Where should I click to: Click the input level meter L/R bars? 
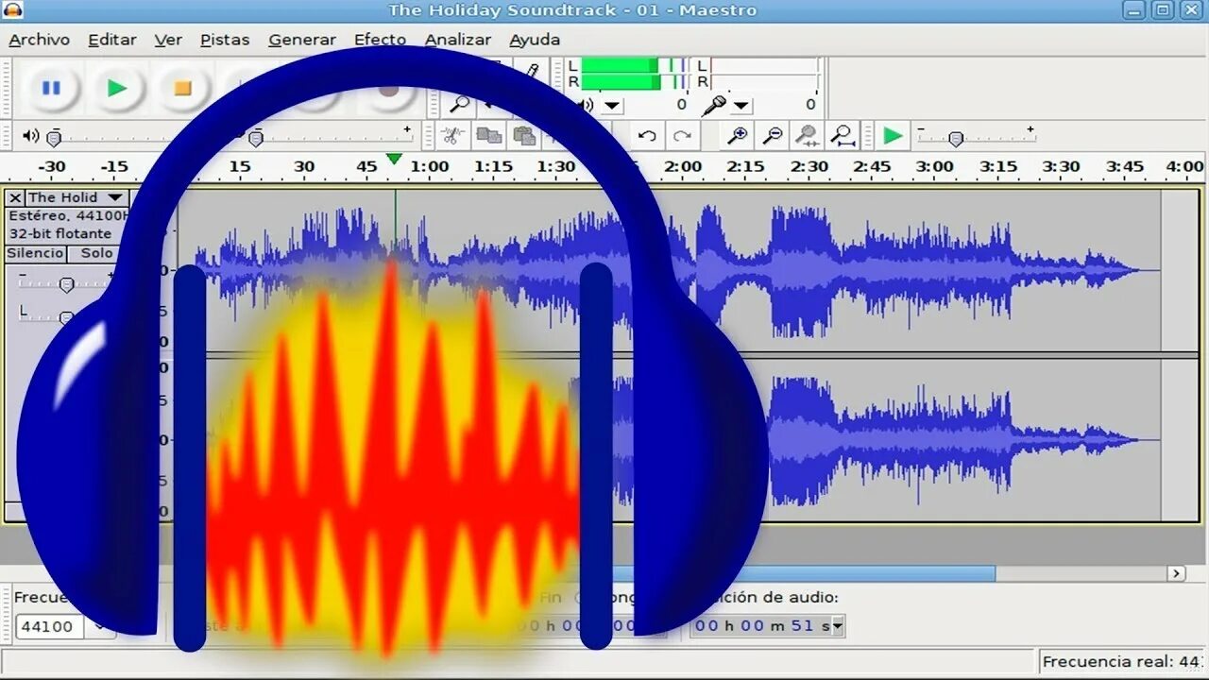763,74
